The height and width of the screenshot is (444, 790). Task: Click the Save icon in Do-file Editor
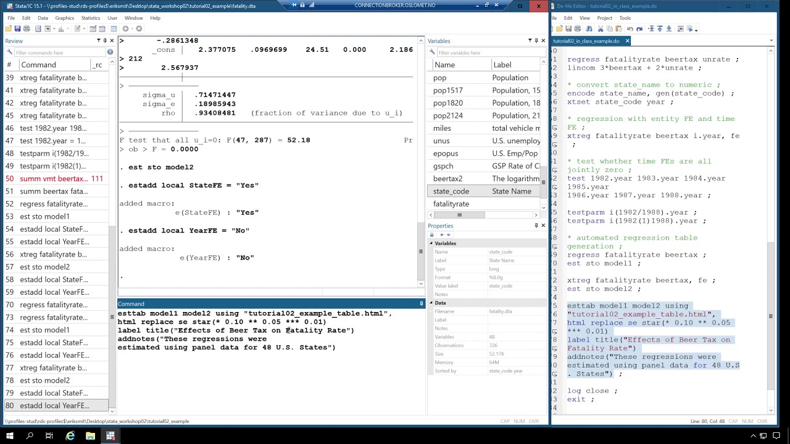pos(568,28)
